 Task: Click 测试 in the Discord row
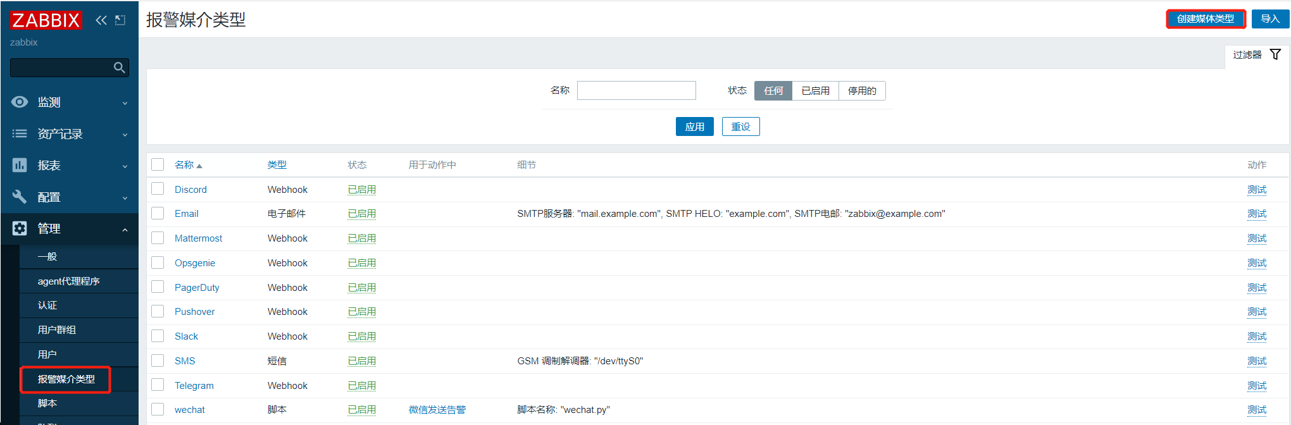coord(1257,189)
